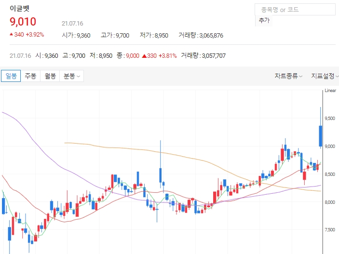The height and width of the screenshot is (254, 339).
Task: Click the 종:9,000 closing price in info row
Action: click(x=128, y=55)
